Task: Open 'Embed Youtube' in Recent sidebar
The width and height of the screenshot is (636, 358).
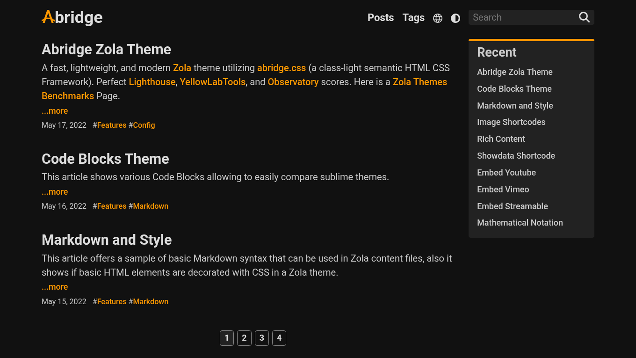Action: pyautogui.click(x=506, y=172)
